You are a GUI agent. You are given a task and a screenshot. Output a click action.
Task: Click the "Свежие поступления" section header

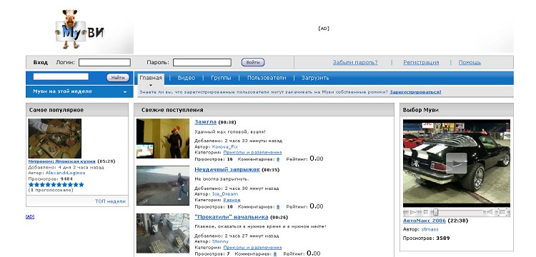[x=172, y=110]
